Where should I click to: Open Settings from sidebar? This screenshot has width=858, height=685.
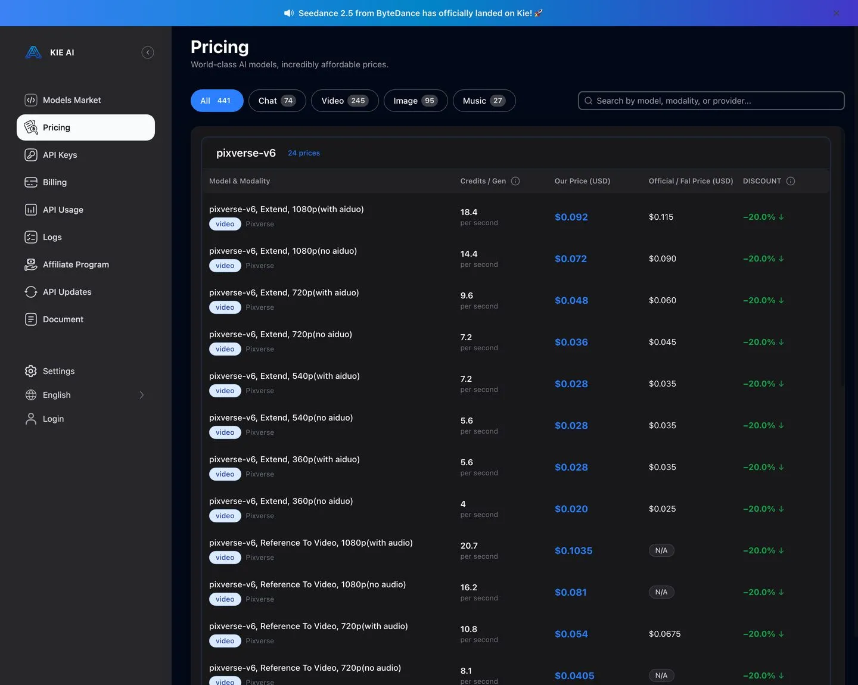[x=86, y=371]
